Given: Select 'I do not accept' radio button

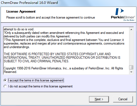Looking at the screenshot, I should 5,86.
